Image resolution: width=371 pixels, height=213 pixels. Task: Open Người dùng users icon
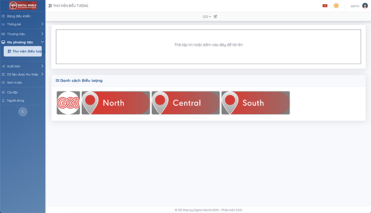(x=4, y=100)
